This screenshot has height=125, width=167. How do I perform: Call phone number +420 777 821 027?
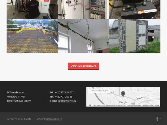pyautogui.click(x=64, y=92)
